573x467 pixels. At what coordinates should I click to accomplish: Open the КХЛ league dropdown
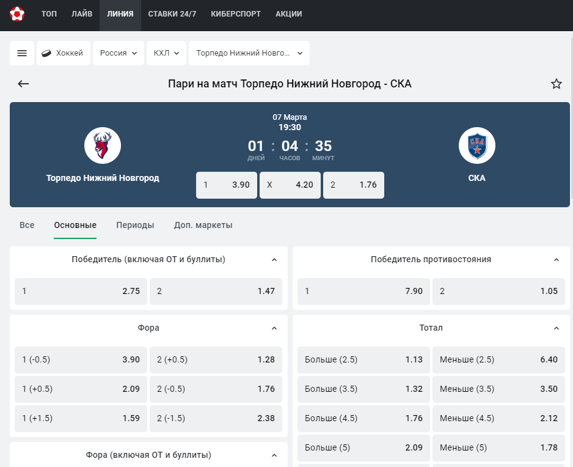pyautogui.click(x=166, y=53)
